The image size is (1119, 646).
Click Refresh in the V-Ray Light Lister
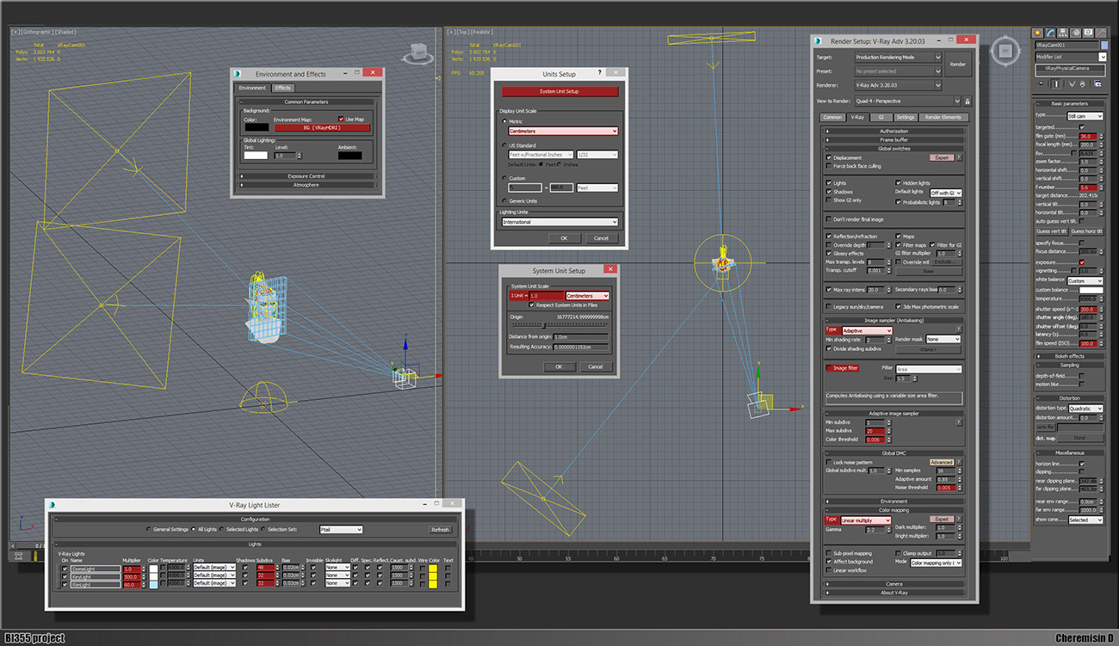pyautogui.click(x=441, y=530)
